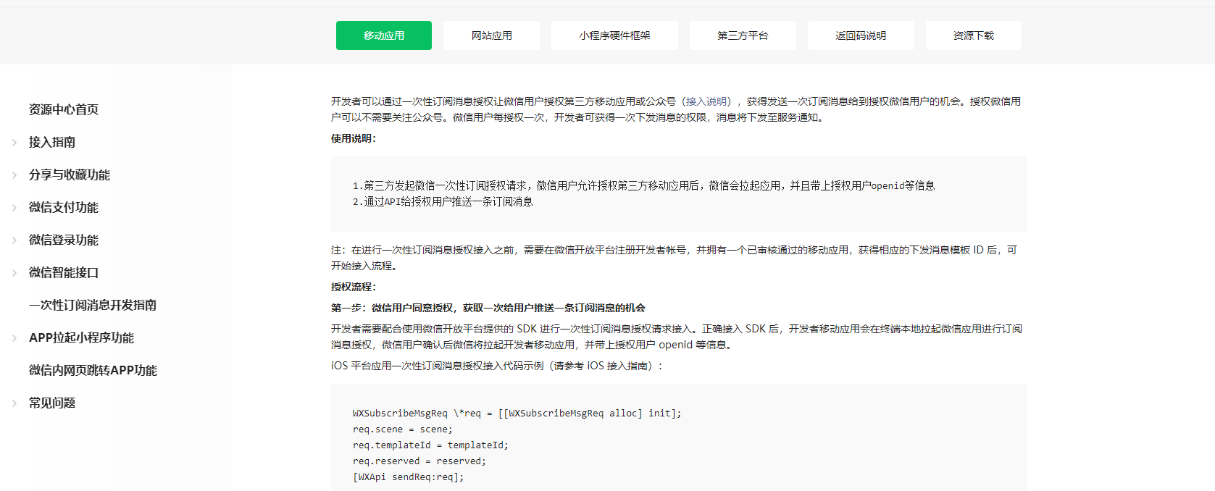Click the 使用说明: heading
The height and width of the screenshot is (491, 1215).
pyautogui.click(x=354, y=138)
